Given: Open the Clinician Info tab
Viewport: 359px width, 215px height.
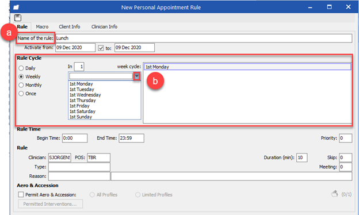Looking at the screenshot, I should 104,27.
